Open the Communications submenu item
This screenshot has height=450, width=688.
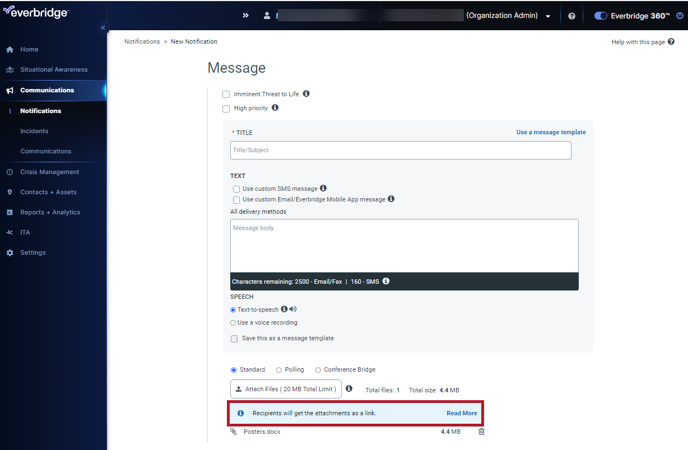tap(46, 151)
